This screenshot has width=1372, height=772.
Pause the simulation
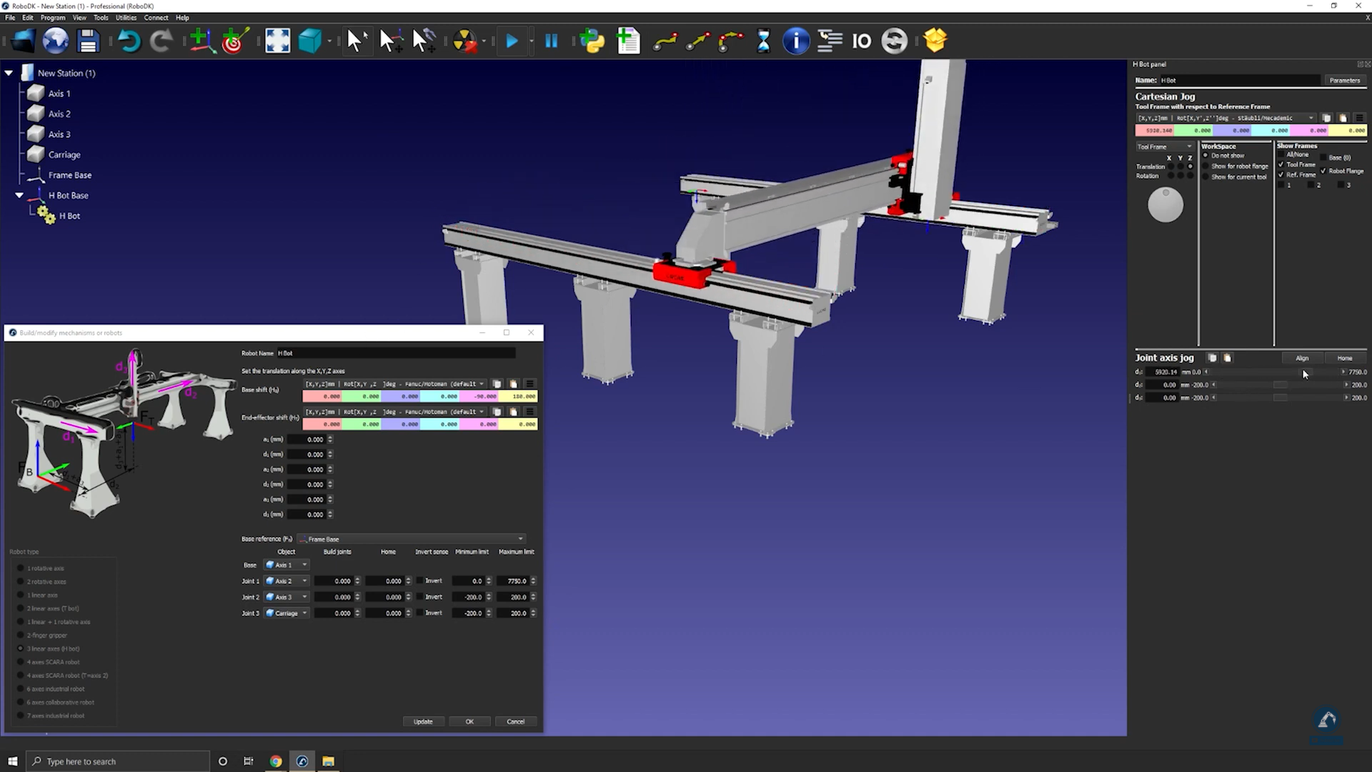tap(551, 41)
